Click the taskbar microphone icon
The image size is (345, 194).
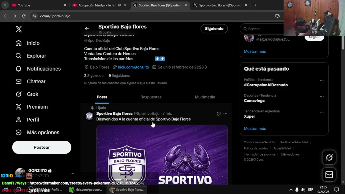pyautogui.click(x=297, y=190)
